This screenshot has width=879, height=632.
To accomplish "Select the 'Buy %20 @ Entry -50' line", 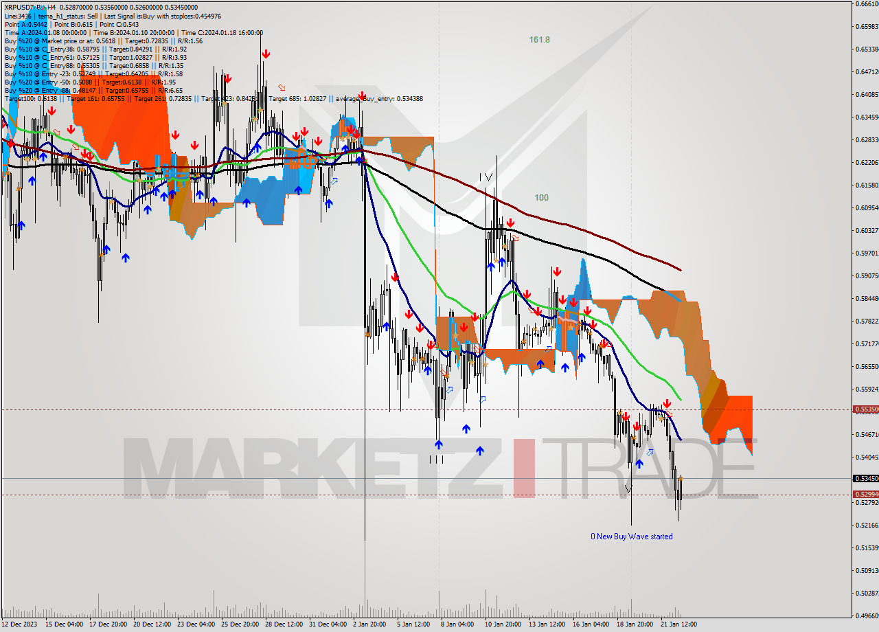I will [90, 82].
